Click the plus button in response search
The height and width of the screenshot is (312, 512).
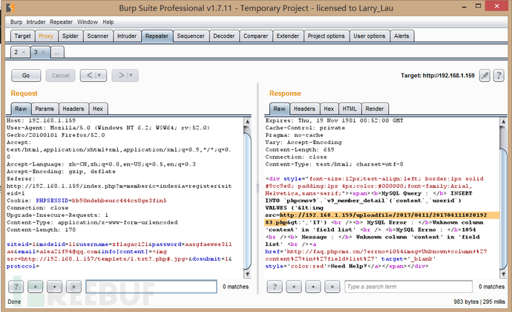[x=313, y=287]
